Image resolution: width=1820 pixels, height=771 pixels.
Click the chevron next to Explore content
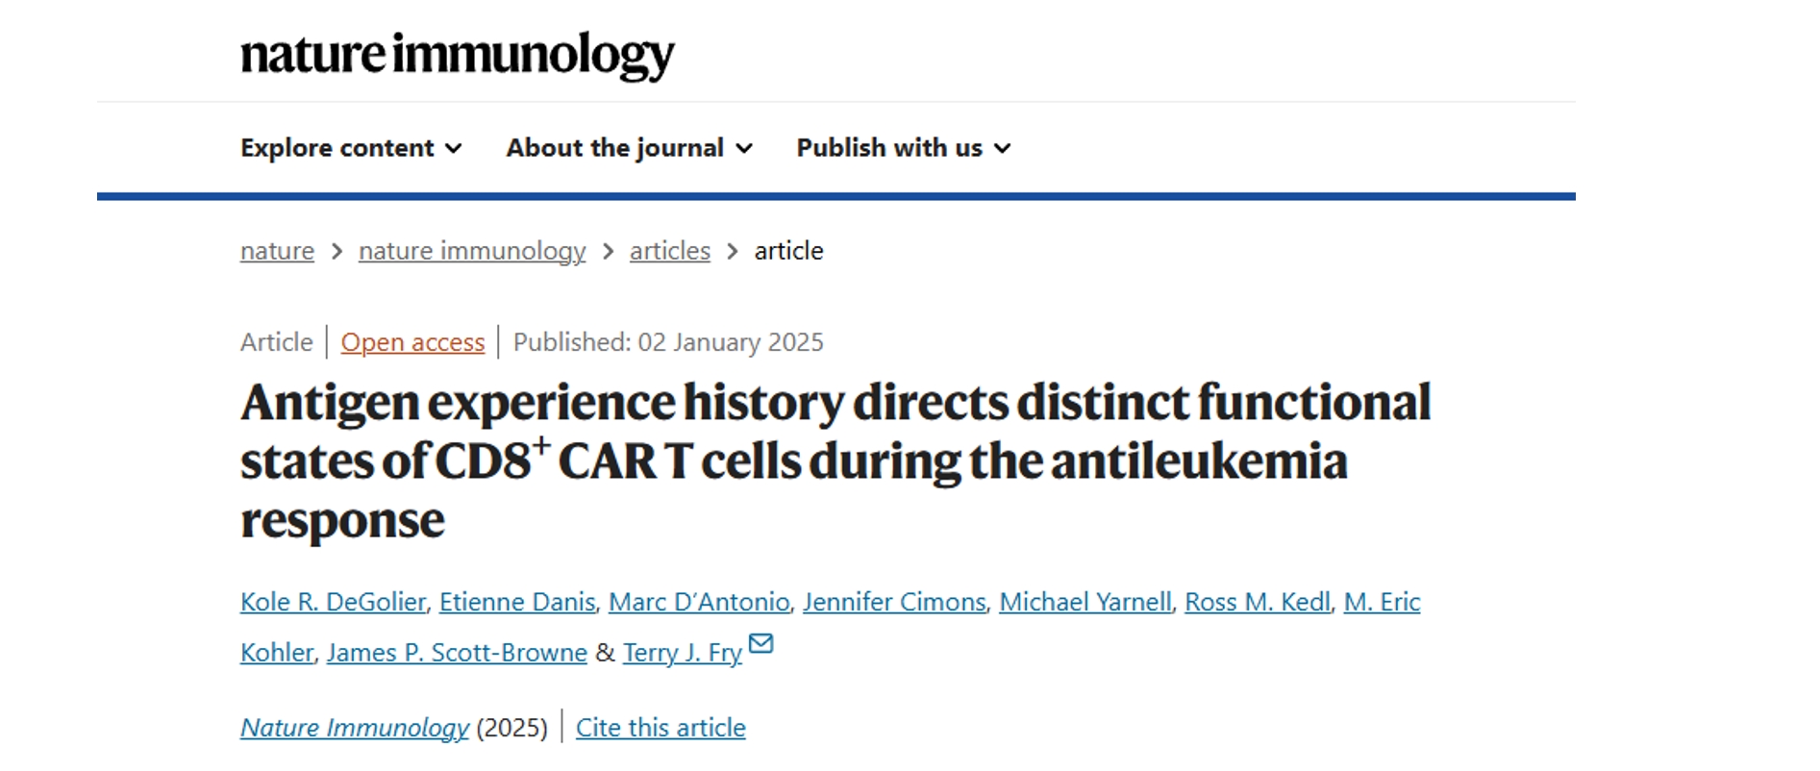[x=454, y=148]
